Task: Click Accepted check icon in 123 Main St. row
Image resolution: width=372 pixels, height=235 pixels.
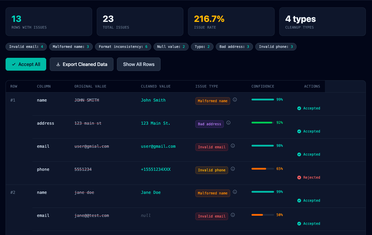Action: (299, 131)
